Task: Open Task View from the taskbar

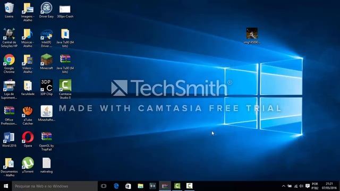Action: 104,186
